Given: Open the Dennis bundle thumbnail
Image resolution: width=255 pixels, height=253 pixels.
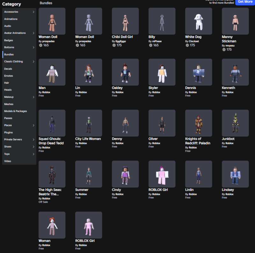Looking at the screenshot, I should click(x=199, y=72).
